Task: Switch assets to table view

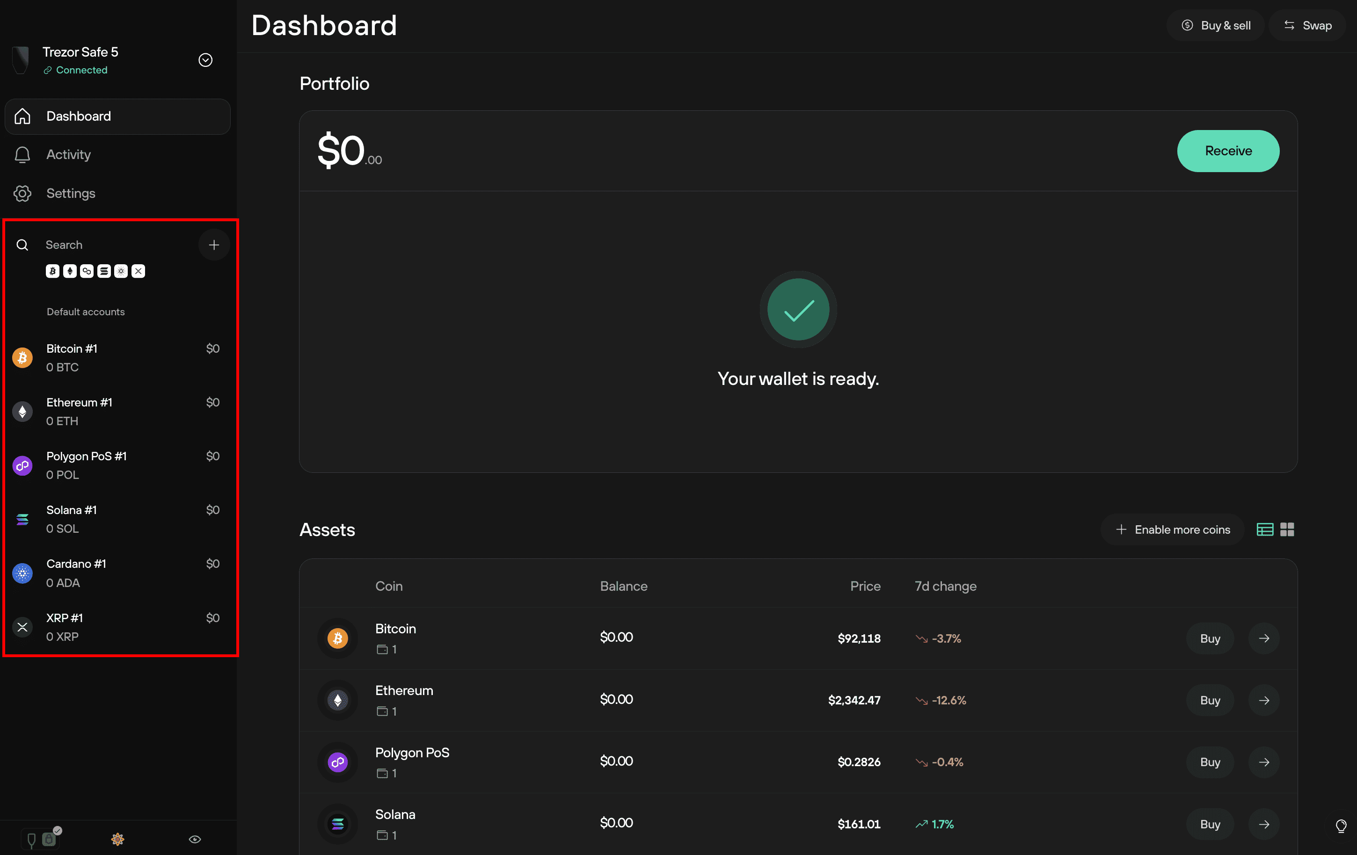Action: [x=1264, y=529]
